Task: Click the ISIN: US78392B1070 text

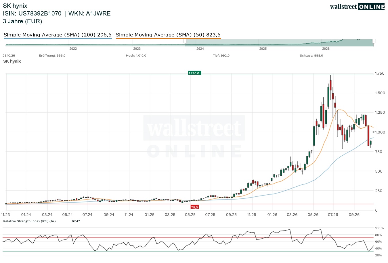Action: tap(32, 13)
